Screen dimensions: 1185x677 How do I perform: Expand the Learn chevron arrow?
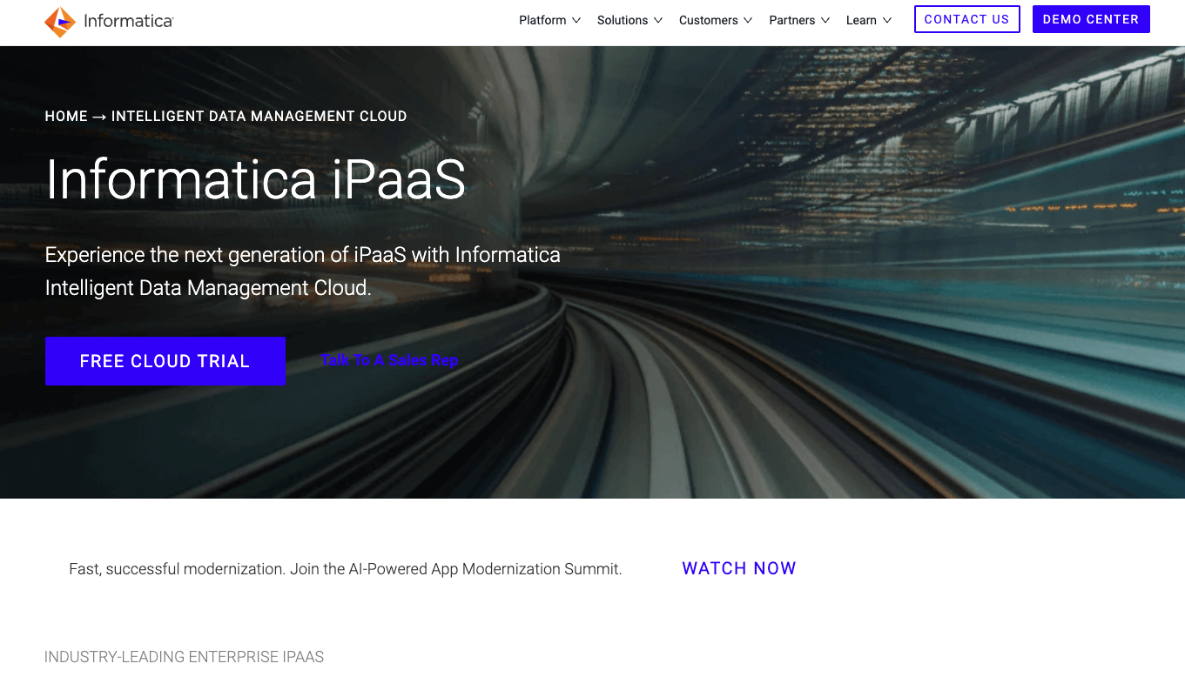tap(887, 20)
